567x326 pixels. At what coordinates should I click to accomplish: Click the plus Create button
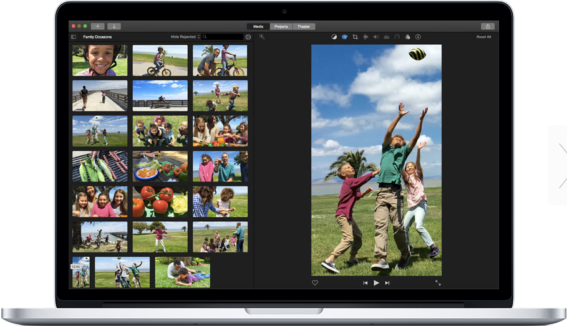[x=98, y=26]
